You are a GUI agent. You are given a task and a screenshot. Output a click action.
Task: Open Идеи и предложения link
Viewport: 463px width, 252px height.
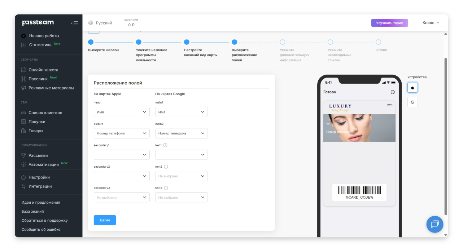[41, 203]
